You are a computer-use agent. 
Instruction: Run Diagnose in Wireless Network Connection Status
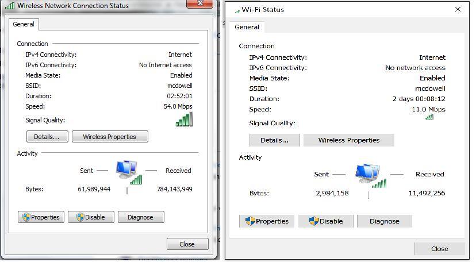point(141,217)
